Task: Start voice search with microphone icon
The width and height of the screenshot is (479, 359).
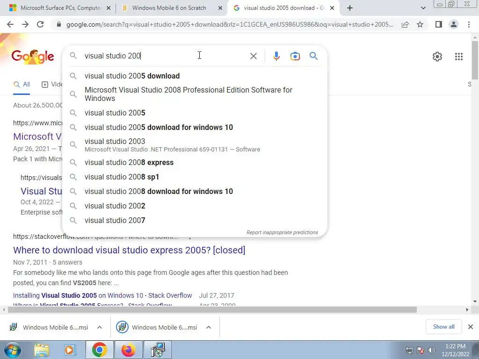Action: [x=276, y=56]
